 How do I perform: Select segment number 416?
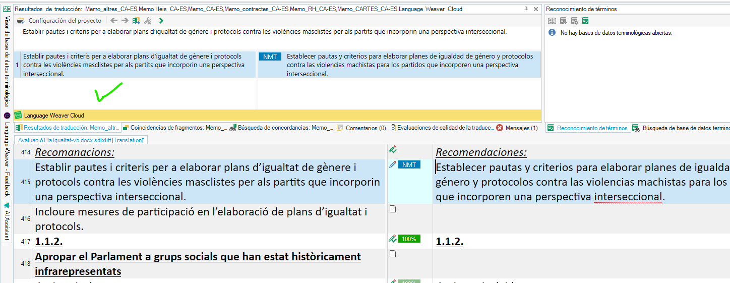26,219
